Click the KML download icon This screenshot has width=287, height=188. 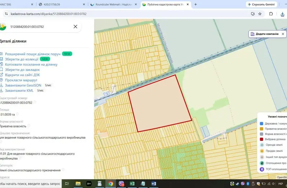click(1, 90)
